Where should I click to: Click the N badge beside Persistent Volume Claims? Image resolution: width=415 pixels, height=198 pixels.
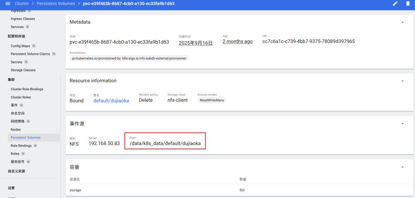click(54, 54)
